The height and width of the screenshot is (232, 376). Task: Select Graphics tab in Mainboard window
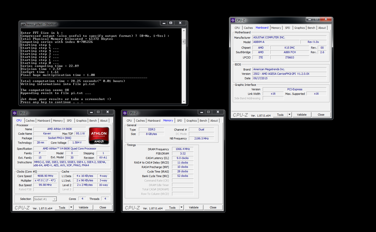point(300,28)
